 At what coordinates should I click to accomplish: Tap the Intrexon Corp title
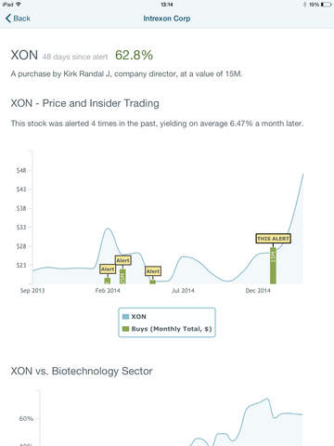(167, 19)
